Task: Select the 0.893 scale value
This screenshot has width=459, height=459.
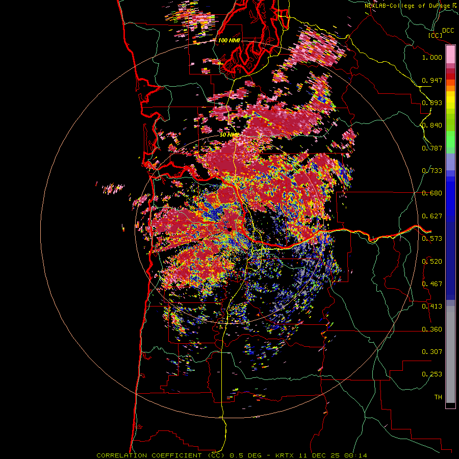Action: click(x=432, y=103)
